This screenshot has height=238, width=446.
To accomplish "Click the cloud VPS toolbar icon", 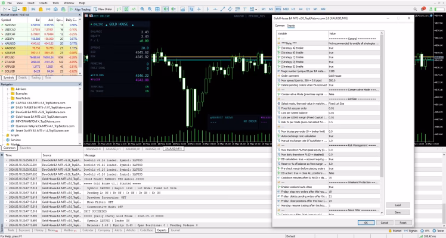I will coord(55,9).
